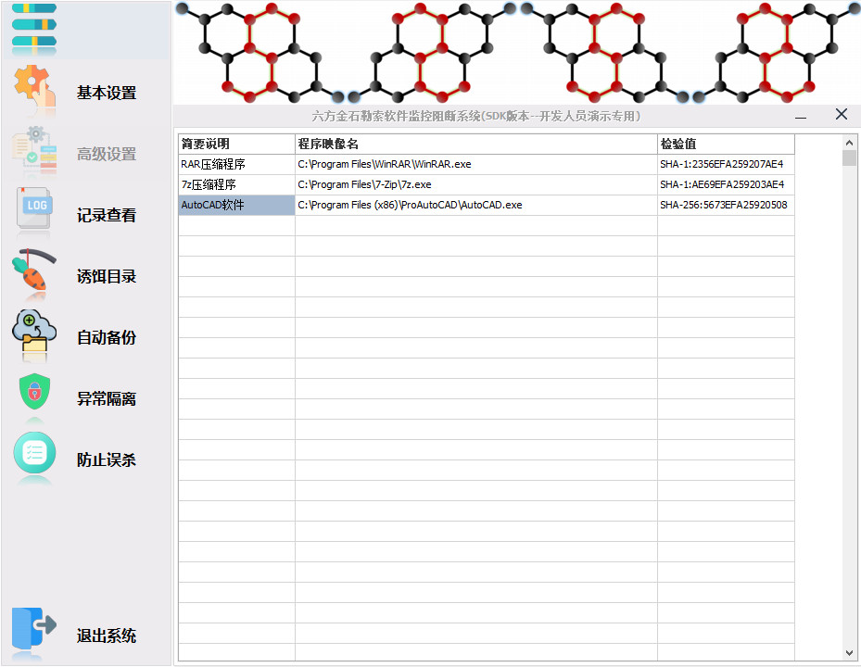The width and height of the screenshot is (861, 667).
Task: Go to the 诱饵目录 menu label
Action: point(107,276)
